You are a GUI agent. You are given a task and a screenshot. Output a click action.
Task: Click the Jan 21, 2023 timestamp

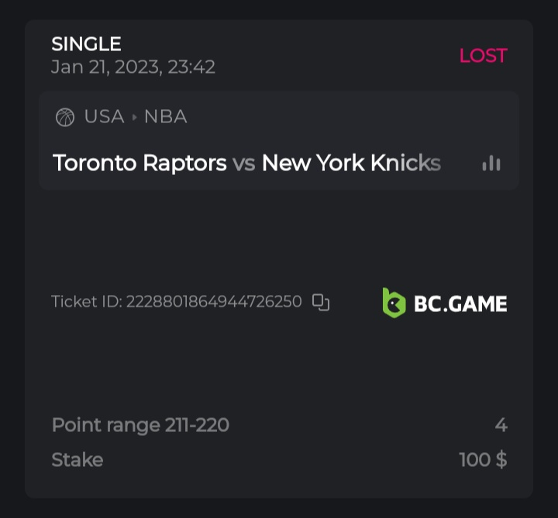(x=133, y=67)
